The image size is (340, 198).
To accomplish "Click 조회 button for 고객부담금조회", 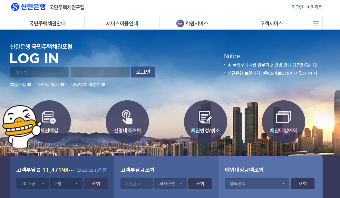I will coord(200,184).
